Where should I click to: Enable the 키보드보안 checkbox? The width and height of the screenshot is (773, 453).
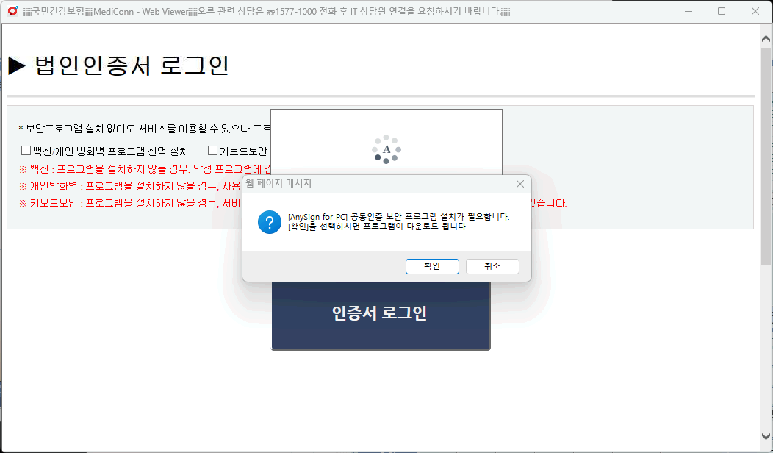212,151
